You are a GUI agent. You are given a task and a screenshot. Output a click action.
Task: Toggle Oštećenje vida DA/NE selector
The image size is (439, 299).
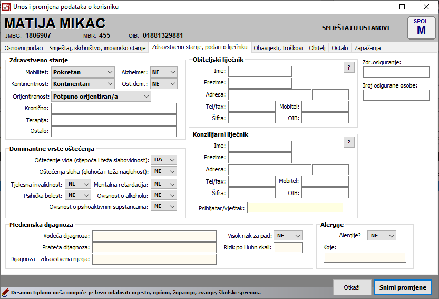pyautogui.click(x=164, y=160)
